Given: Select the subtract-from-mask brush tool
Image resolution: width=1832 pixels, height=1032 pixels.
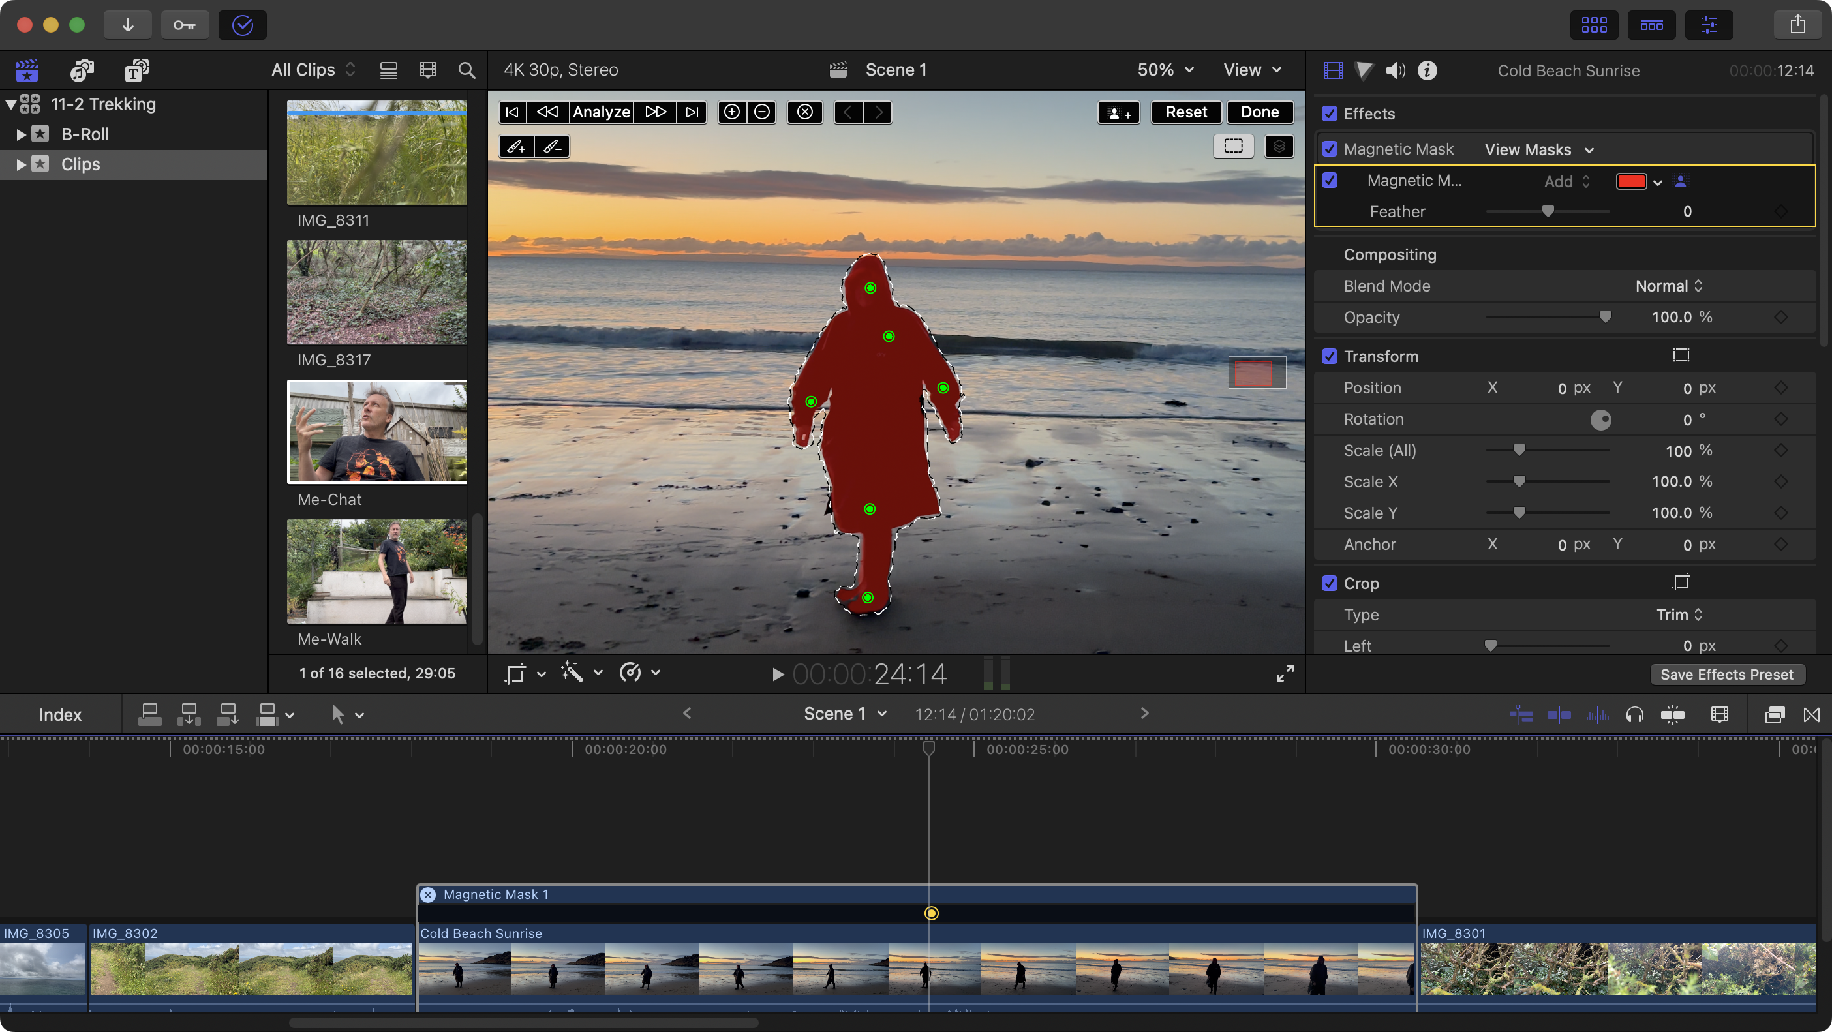Looking at the screenshot, I should [551, 147].
